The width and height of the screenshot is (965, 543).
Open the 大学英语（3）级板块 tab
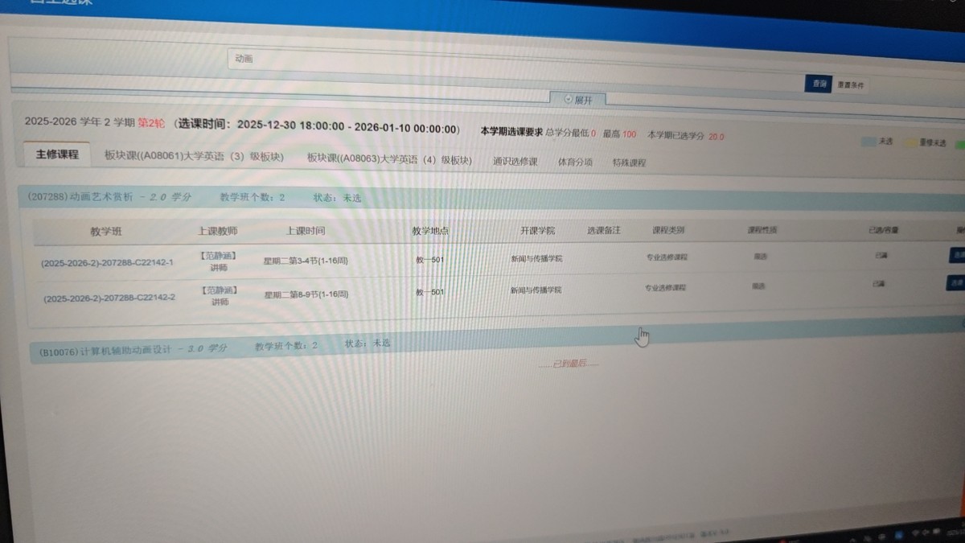point(195,157)
